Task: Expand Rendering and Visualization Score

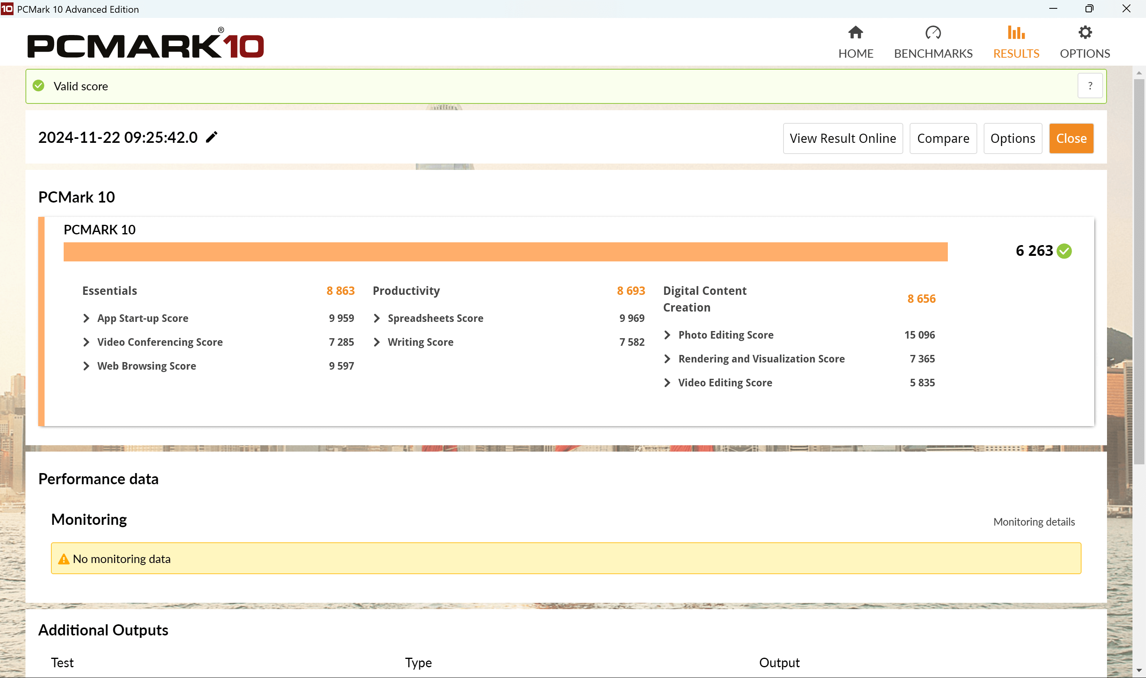Action: tap(667, 358)
